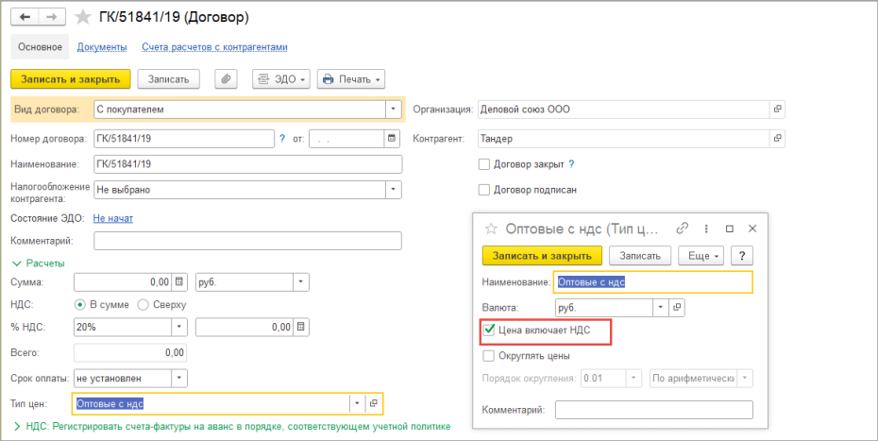Click the Контрагент field Тандер

click(x=624, y=139)
